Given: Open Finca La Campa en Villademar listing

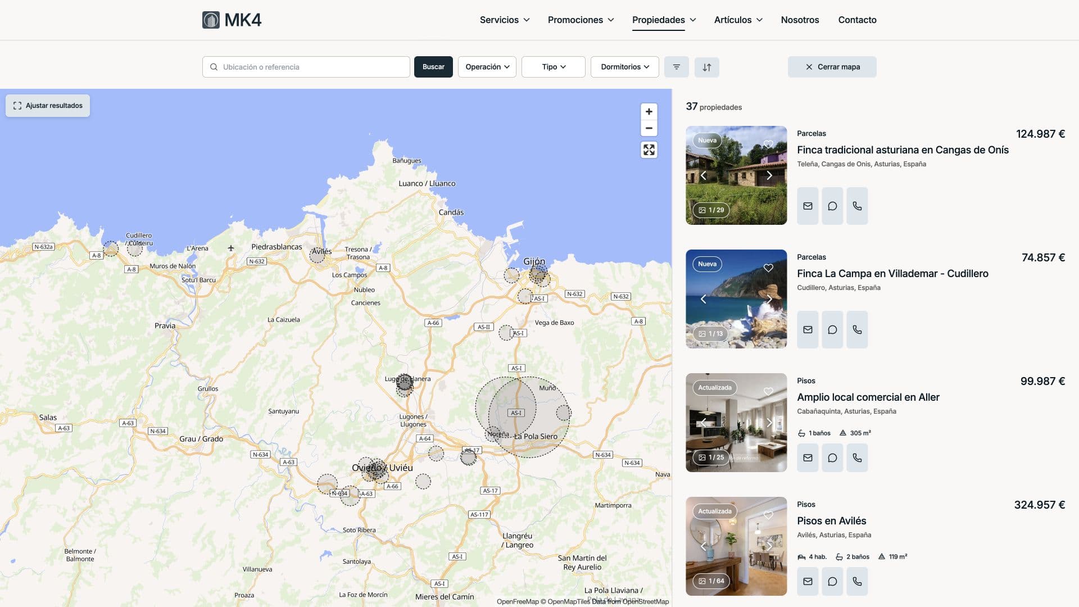Looking at the screenshot, I should point(892,274).
